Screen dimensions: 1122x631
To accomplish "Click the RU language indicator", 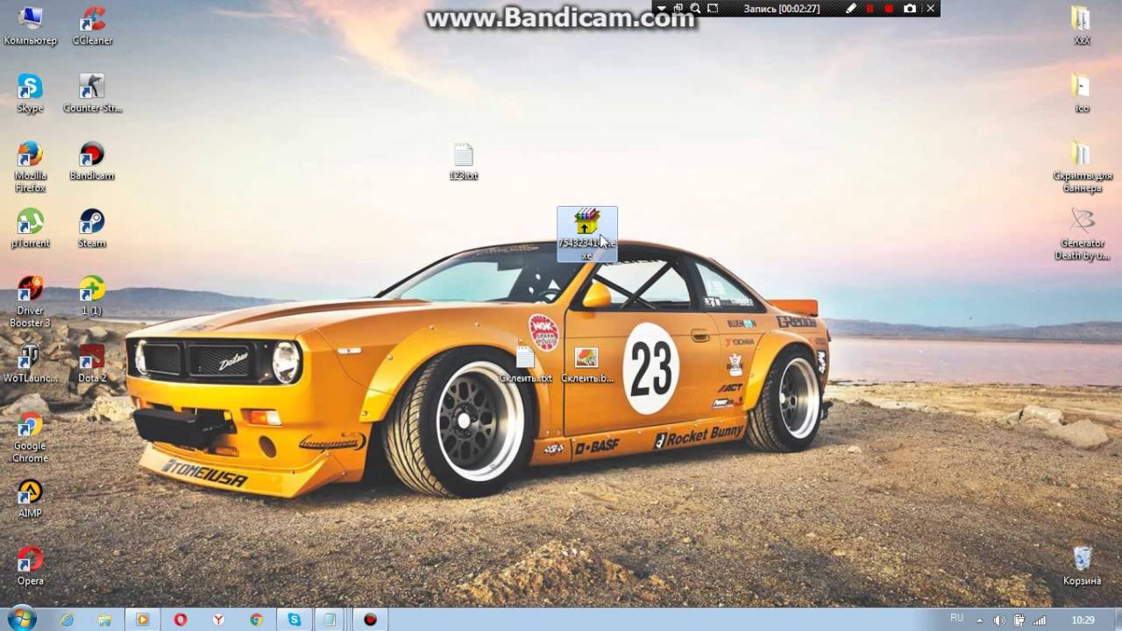I will click(x=956, y=618).
